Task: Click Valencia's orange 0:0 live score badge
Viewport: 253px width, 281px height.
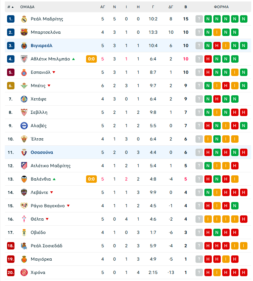Action: coord(92,179)
